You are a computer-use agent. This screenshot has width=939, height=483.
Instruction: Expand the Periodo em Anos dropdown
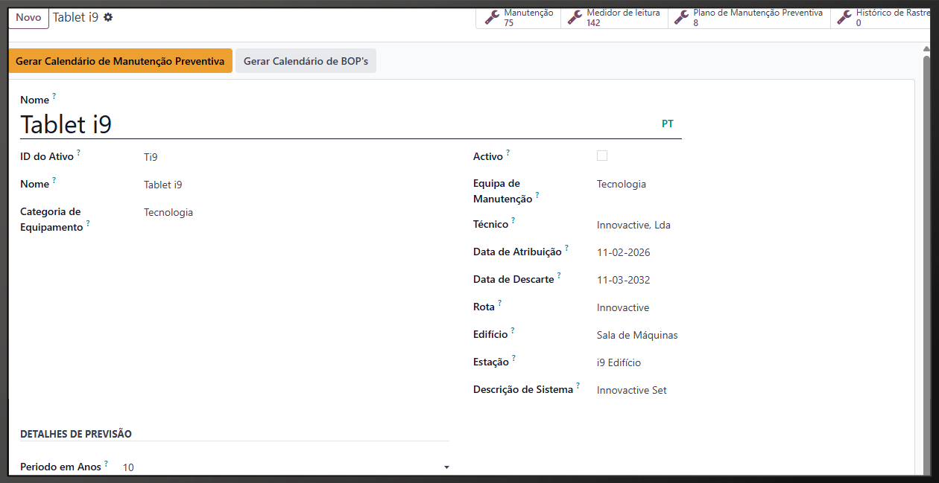click(x=446, y=467)
